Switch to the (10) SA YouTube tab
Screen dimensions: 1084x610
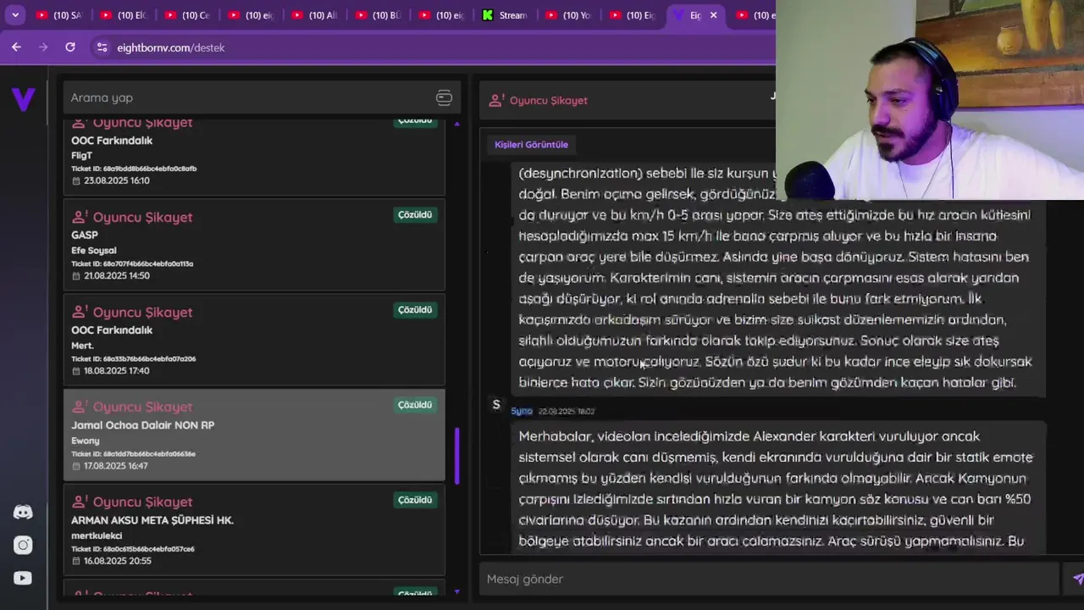tap(58, 15)
